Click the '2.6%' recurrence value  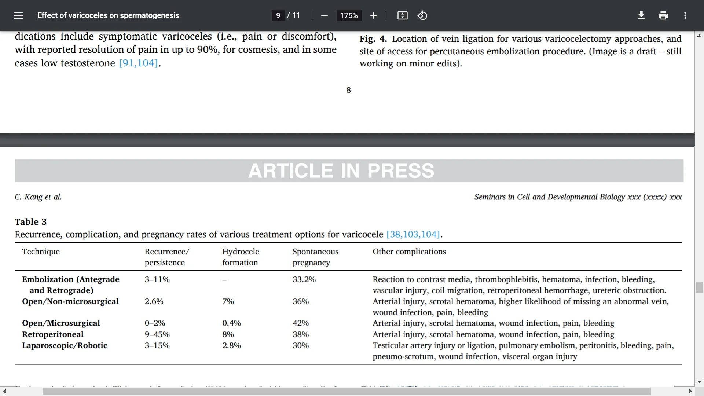pyautogui.click(x=154, y=301)
